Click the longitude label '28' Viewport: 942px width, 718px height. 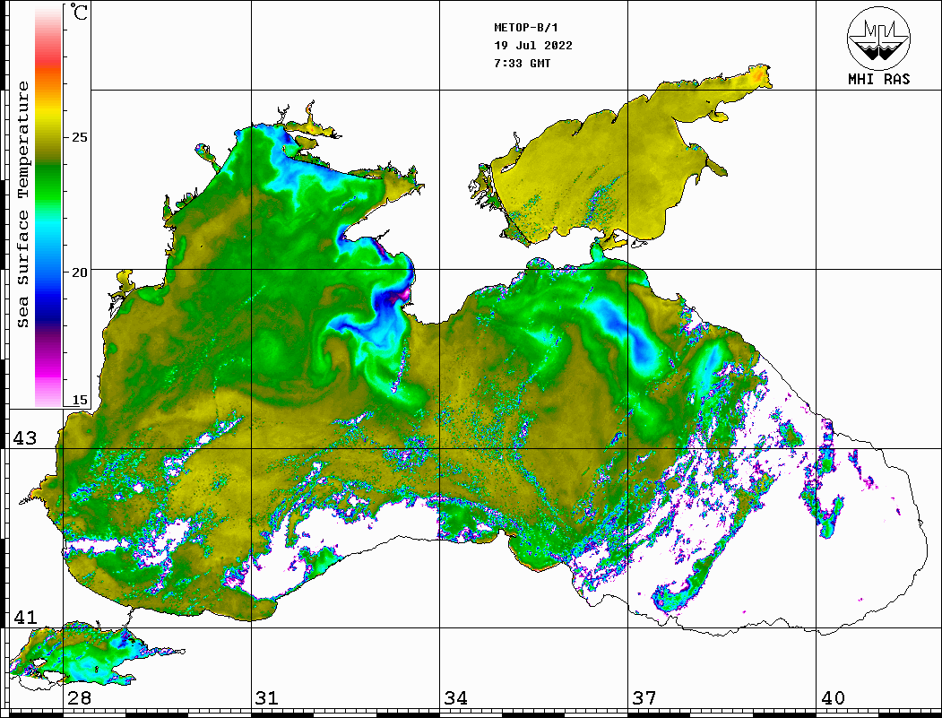click(79, 698)
